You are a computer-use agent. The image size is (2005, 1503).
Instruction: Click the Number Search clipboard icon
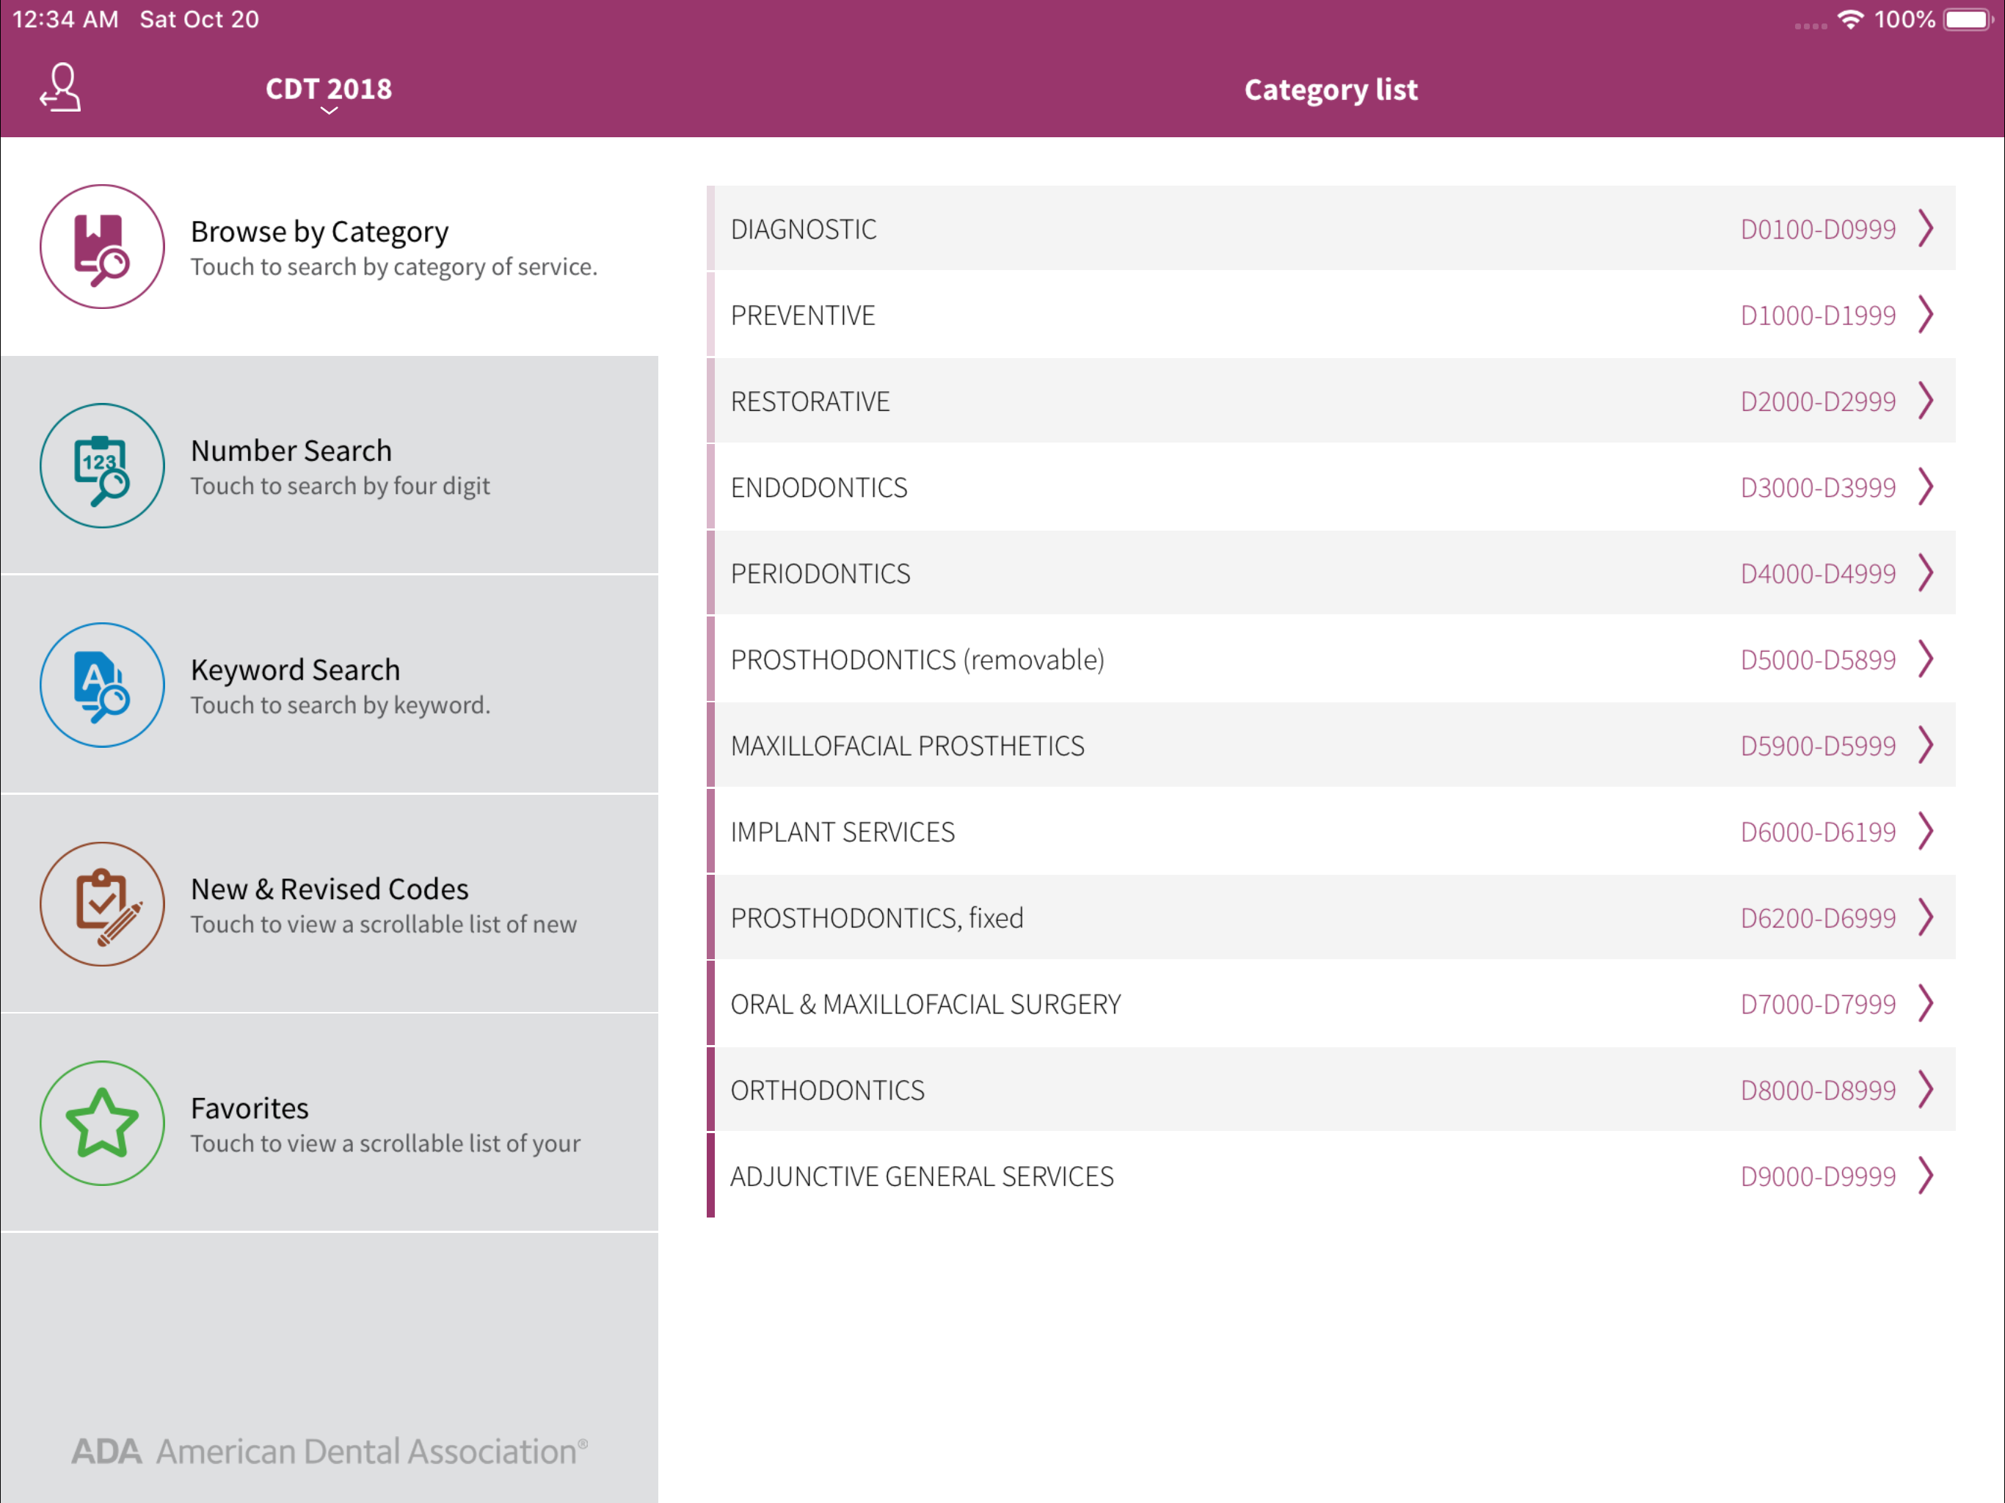click(103, 466)
